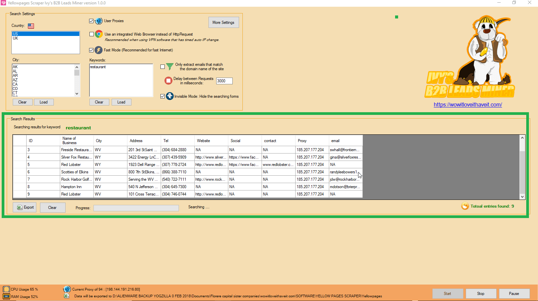Select US in the Country list

point(46,34)
